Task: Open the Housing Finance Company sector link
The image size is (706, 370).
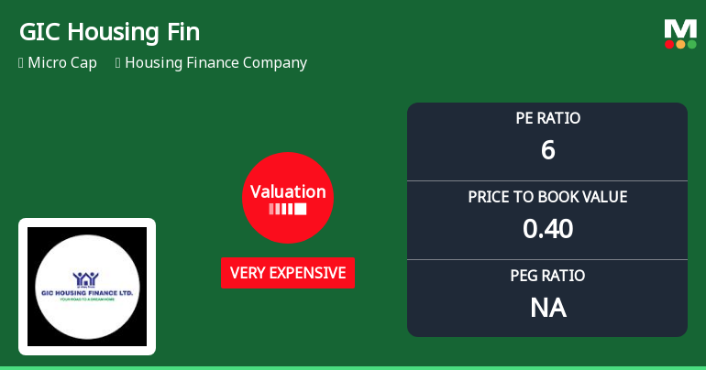Action: (x=215, y=63)
